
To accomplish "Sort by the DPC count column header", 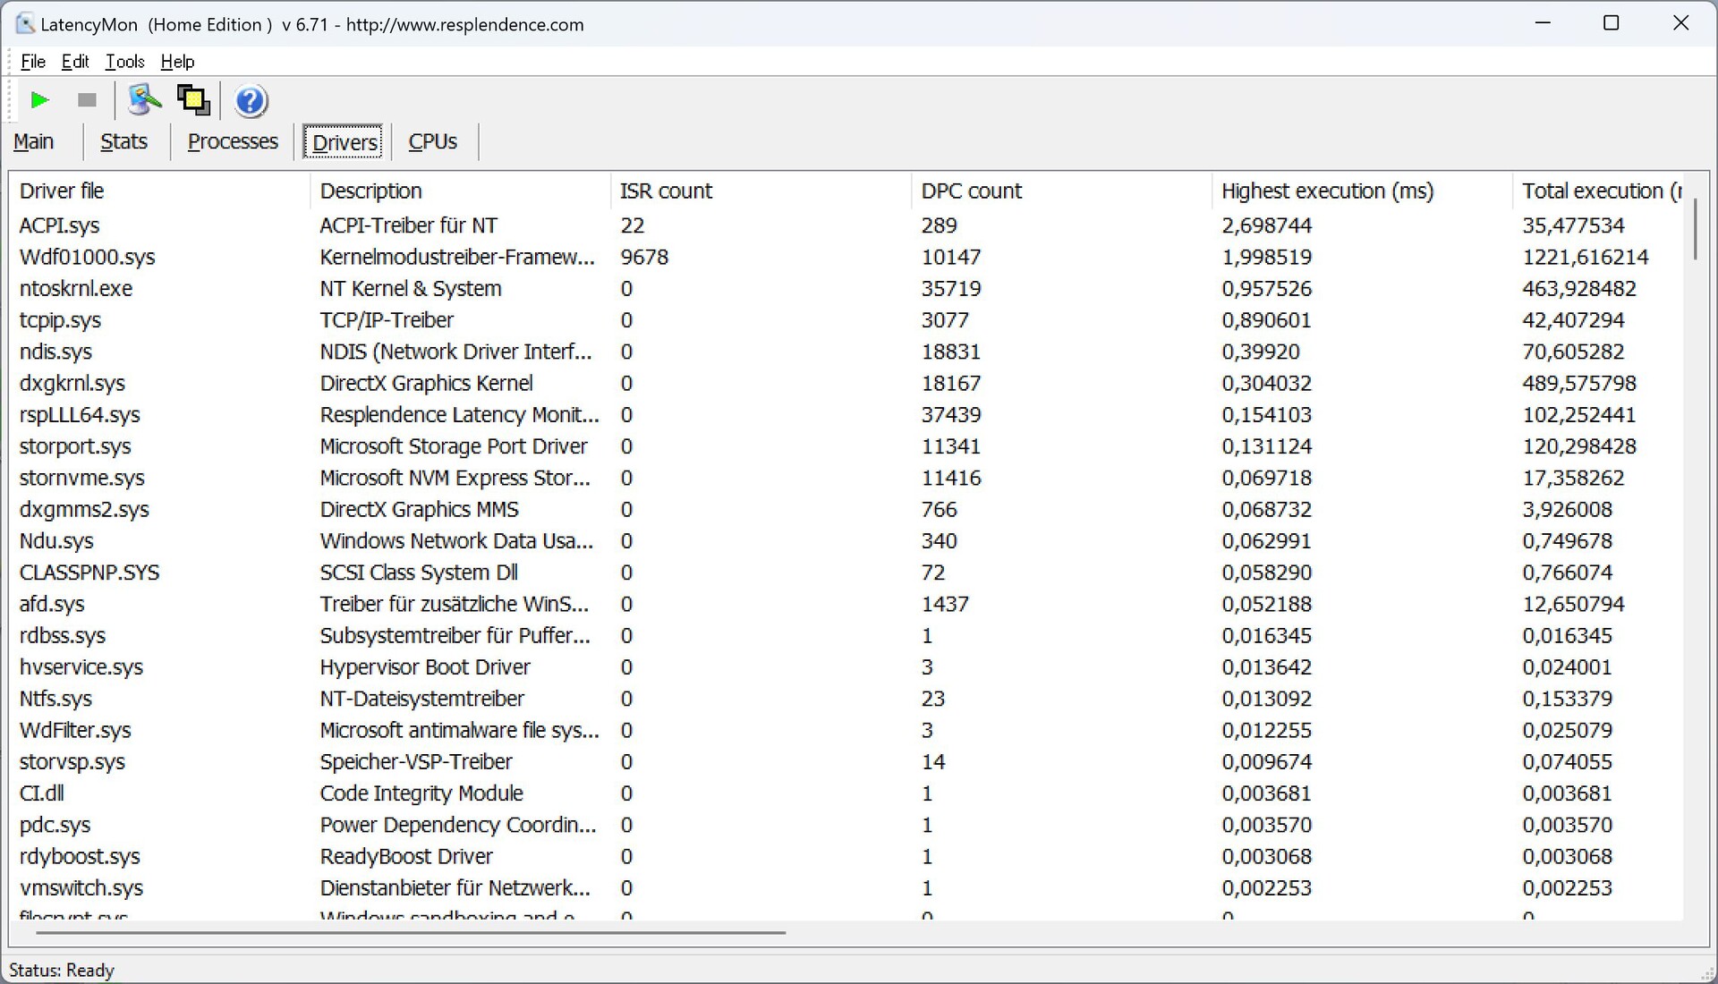I will (1061, 191).
